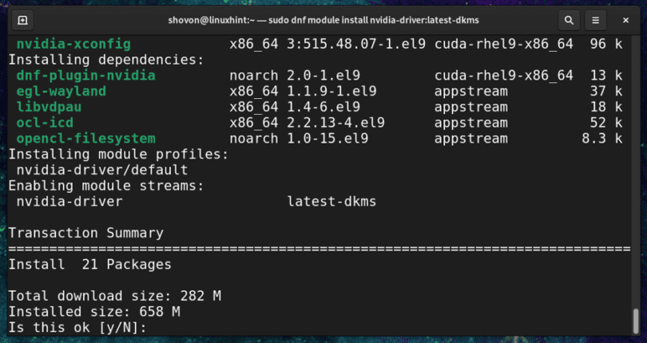Click the 'Installing dependencies:' header line

click(x=106, y=60)
